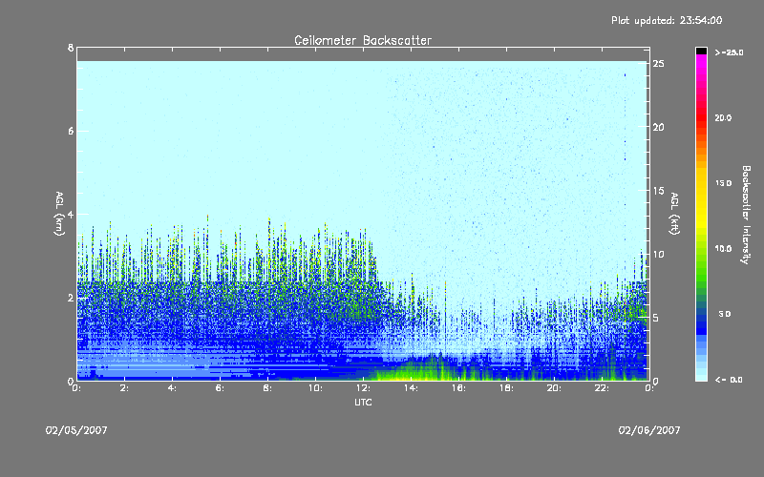Click the 2 km tick label on left axis
The image size is (764, 477).
tap(71, 298)
